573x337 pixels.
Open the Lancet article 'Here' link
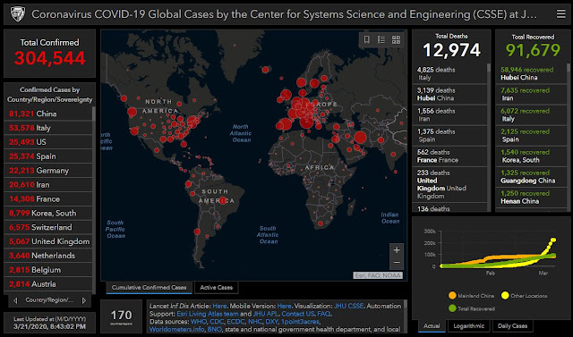pyautogui.click(x=219, y=306)
